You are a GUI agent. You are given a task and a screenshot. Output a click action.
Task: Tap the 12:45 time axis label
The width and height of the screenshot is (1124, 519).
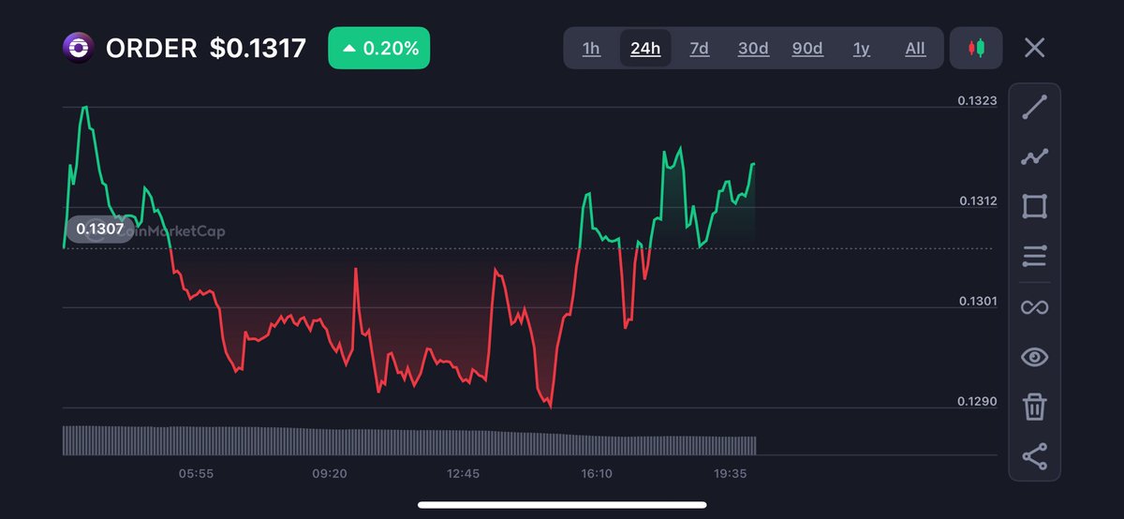463,474
